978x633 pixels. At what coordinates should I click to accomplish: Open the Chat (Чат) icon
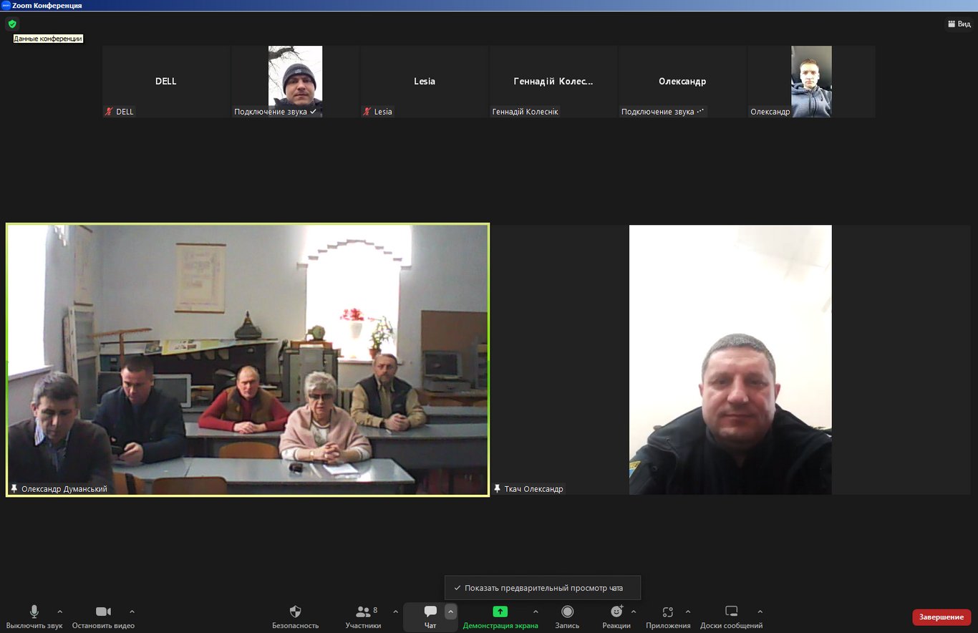click(x=430, y=612)
